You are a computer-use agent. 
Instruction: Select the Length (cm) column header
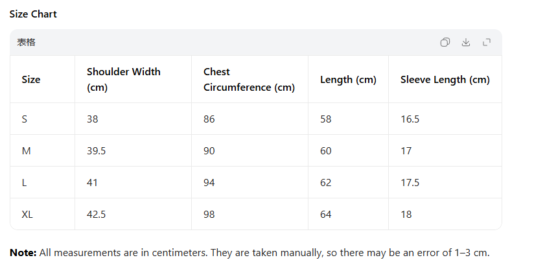click(348, 80)
